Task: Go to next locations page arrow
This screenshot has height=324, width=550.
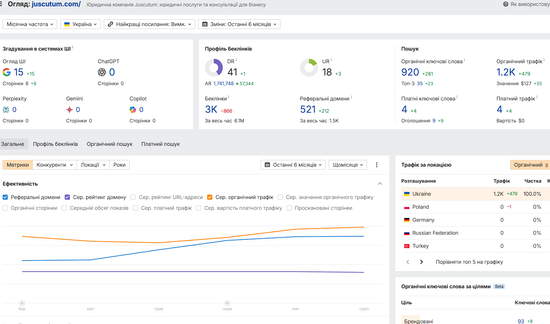Action: [421, 262]
